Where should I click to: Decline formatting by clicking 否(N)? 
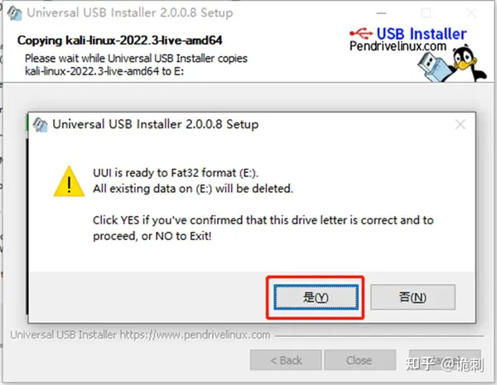point(413,297)
